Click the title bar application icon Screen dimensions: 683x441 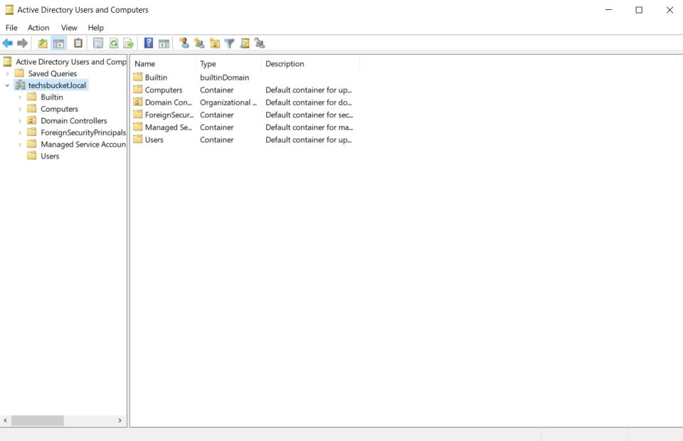point(9,9)
